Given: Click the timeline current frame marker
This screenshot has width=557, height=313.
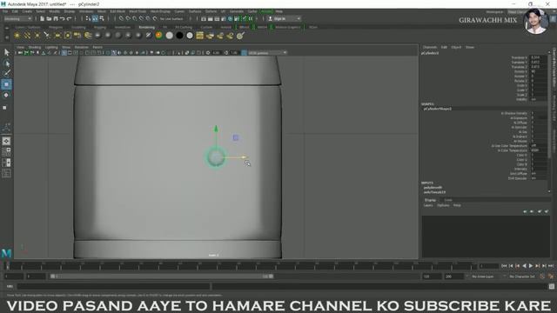Looking at the screenshot, I should 7,265.
